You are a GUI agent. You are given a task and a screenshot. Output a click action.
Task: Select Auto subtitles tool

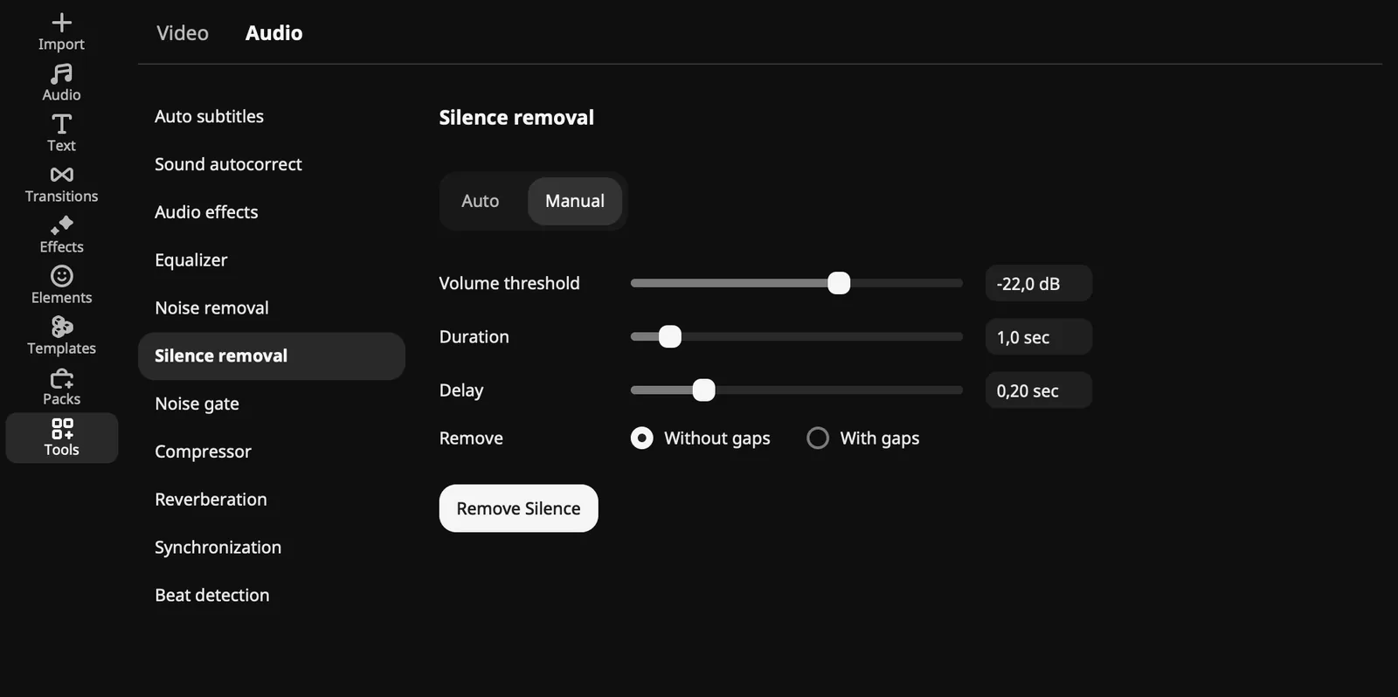coord(209,116)
